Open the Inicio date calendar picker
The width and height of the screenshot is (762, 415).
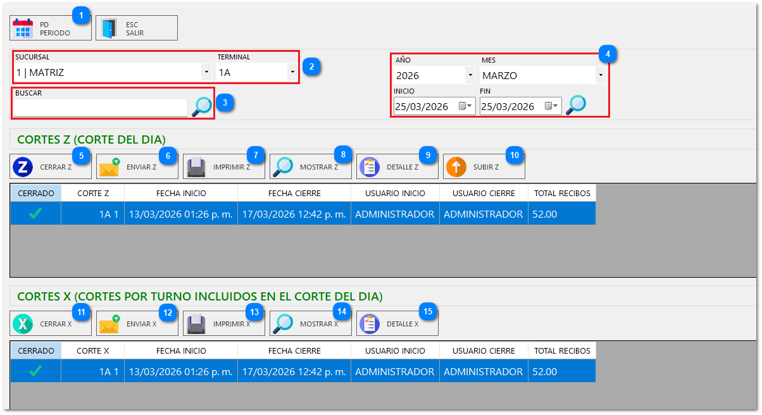click(465, 106)
